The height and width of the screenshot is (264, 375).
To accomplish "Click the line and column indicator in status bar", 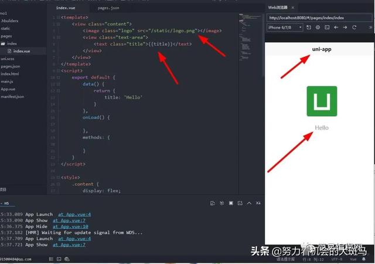I will [x=313, y=259].
